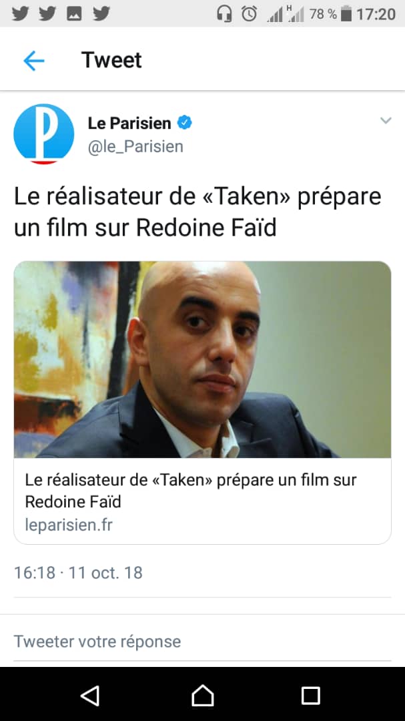The height and width of the screenshot is (721, 405).
Task: Tap the blue back arrow
Action: [33, 60]
